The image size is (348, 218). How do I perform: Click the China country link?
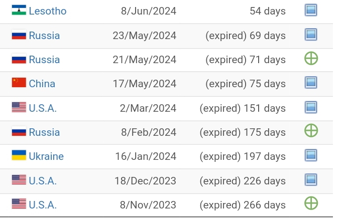coord(42,84)
